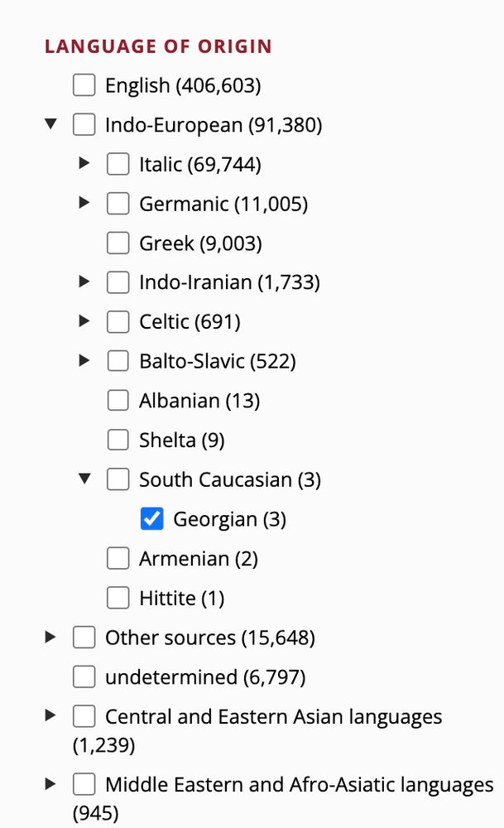504x828 pixels.
Task: Collapse the Indo-European tree branch
Action: coord(50,123)
